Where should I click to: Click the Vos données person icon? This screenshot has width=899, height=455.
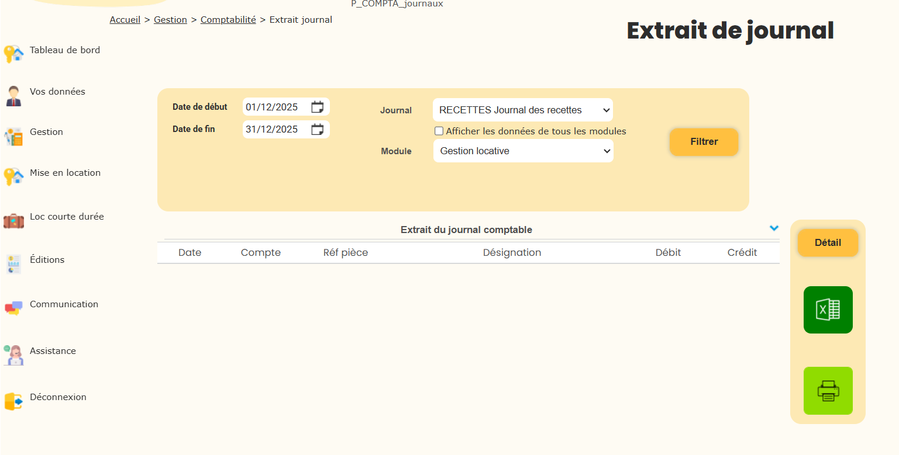pos(13,95)
